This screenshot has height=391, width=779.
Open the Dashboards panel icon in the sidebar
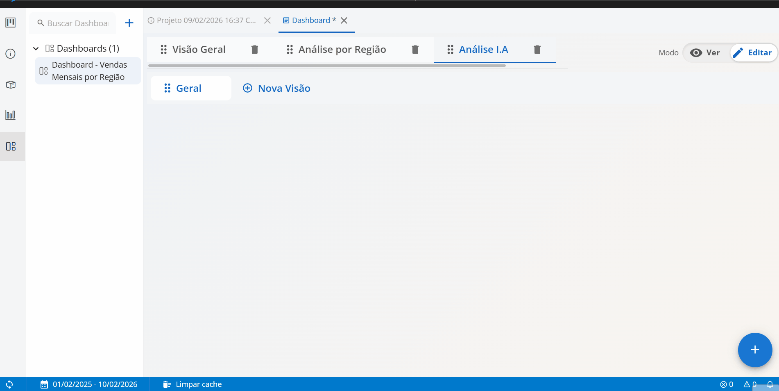click(10, 146)
